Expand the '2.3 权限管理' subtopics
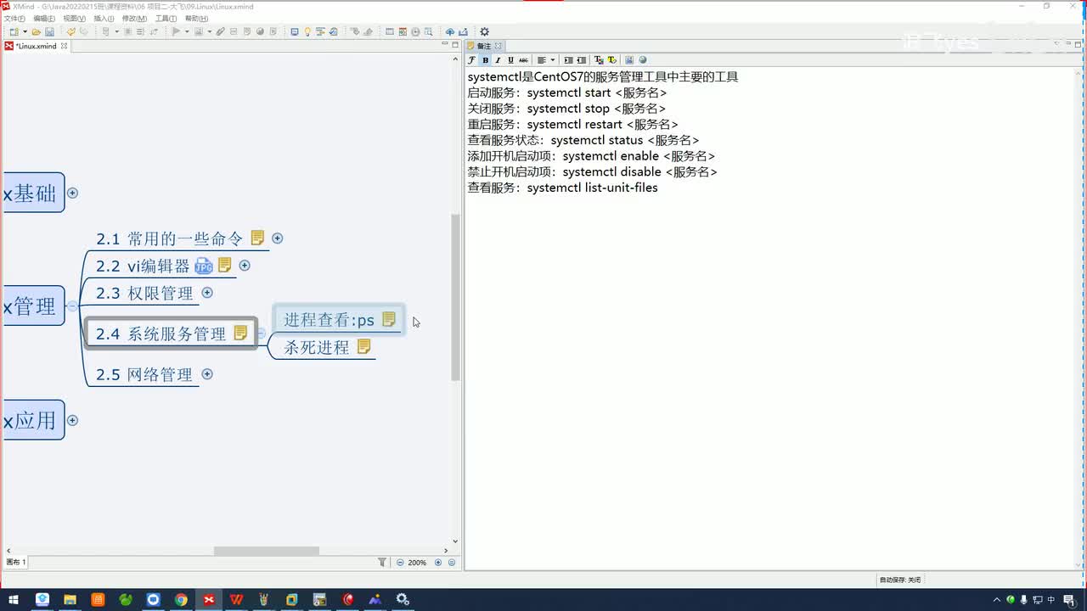Image resolution: width=1087 pixels, height=611 pixels. [207, 293]
